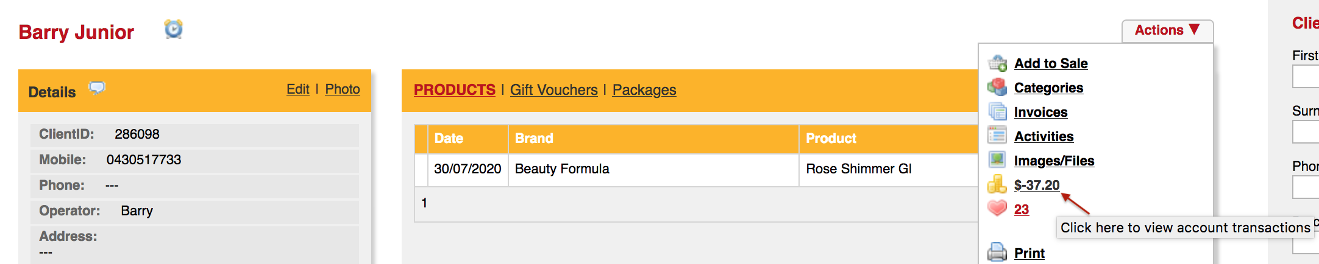Switch to the Packages tab
The image size is (1319, 264).
click(x=644, y=90)
